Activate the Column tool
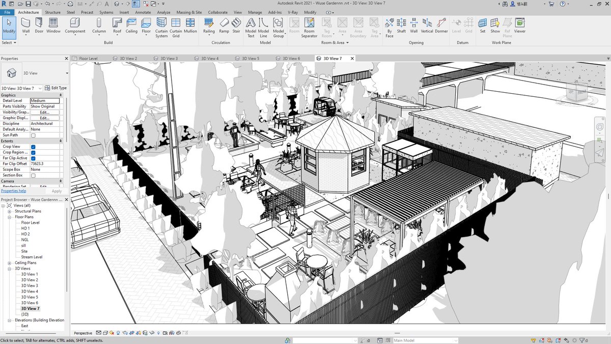The width and height of the screenshot is (611, 344). 99,27
